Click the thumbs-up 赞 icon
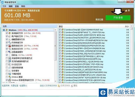Screen dimensions: 135x97 [126, 11]
